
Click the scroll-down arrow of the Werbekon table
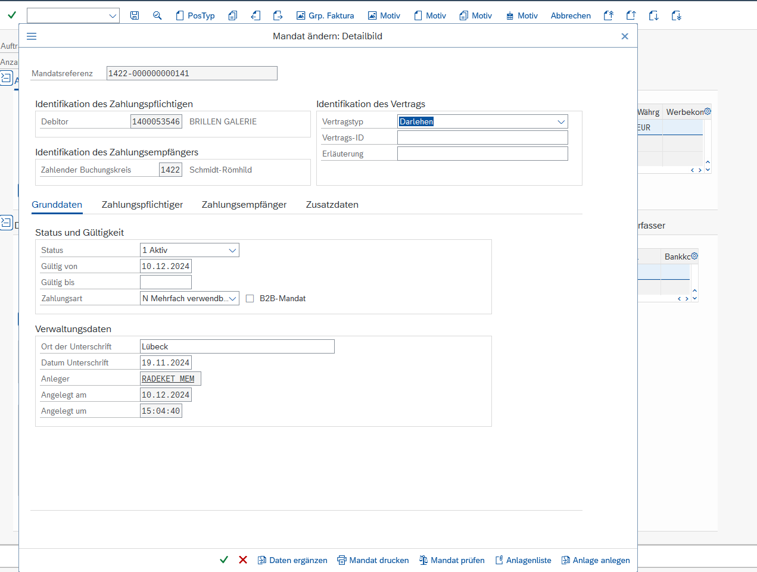point(708,170)
